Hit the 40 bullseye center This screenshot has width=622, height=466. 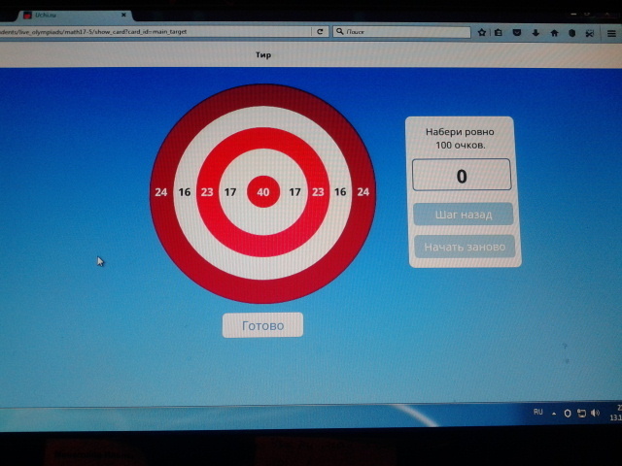tap(262, 192)
